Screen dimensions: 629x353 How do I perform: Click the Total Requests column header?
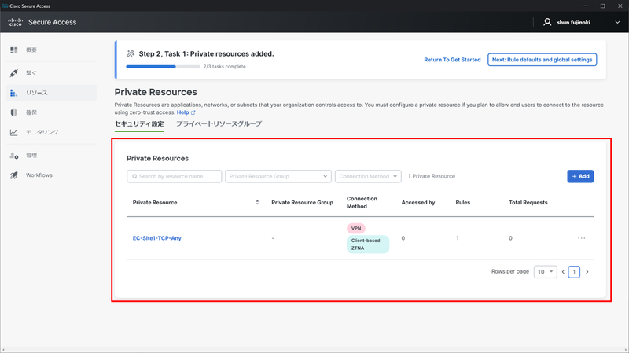(x=528, y=203)
